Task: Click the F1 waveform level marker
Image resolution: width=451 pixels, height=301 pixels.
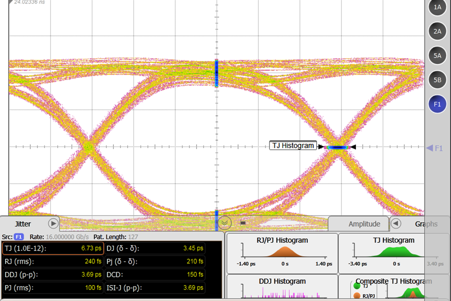Action: [x=435, y=148]
